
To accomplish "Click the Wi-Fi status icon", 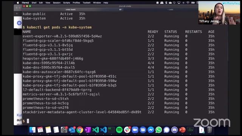I will tap(188, 3).
